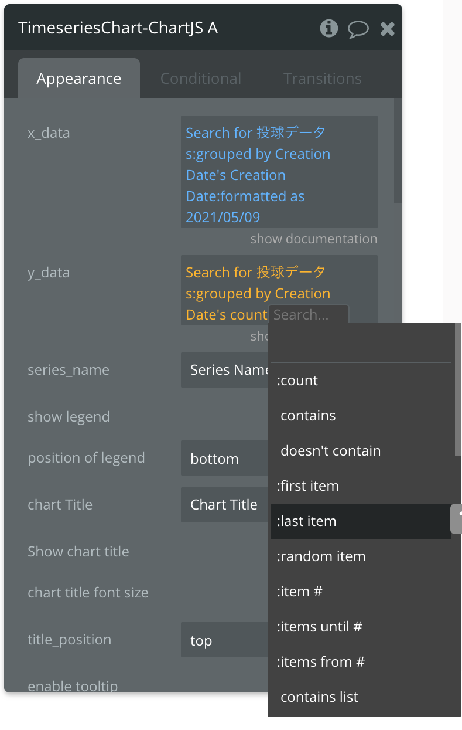Choose :first item option
Image resolution: width=462 pixels, height=730 pixels.
click(308, 486)
